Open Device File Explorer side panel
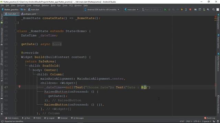220x123 pixels. [218, 104]
